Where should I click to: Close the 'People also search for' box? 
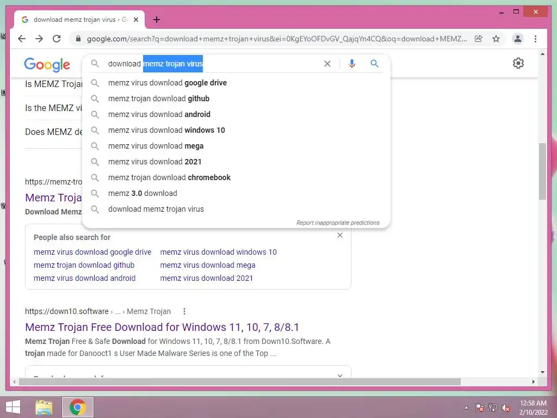click(x=340, y=235)
